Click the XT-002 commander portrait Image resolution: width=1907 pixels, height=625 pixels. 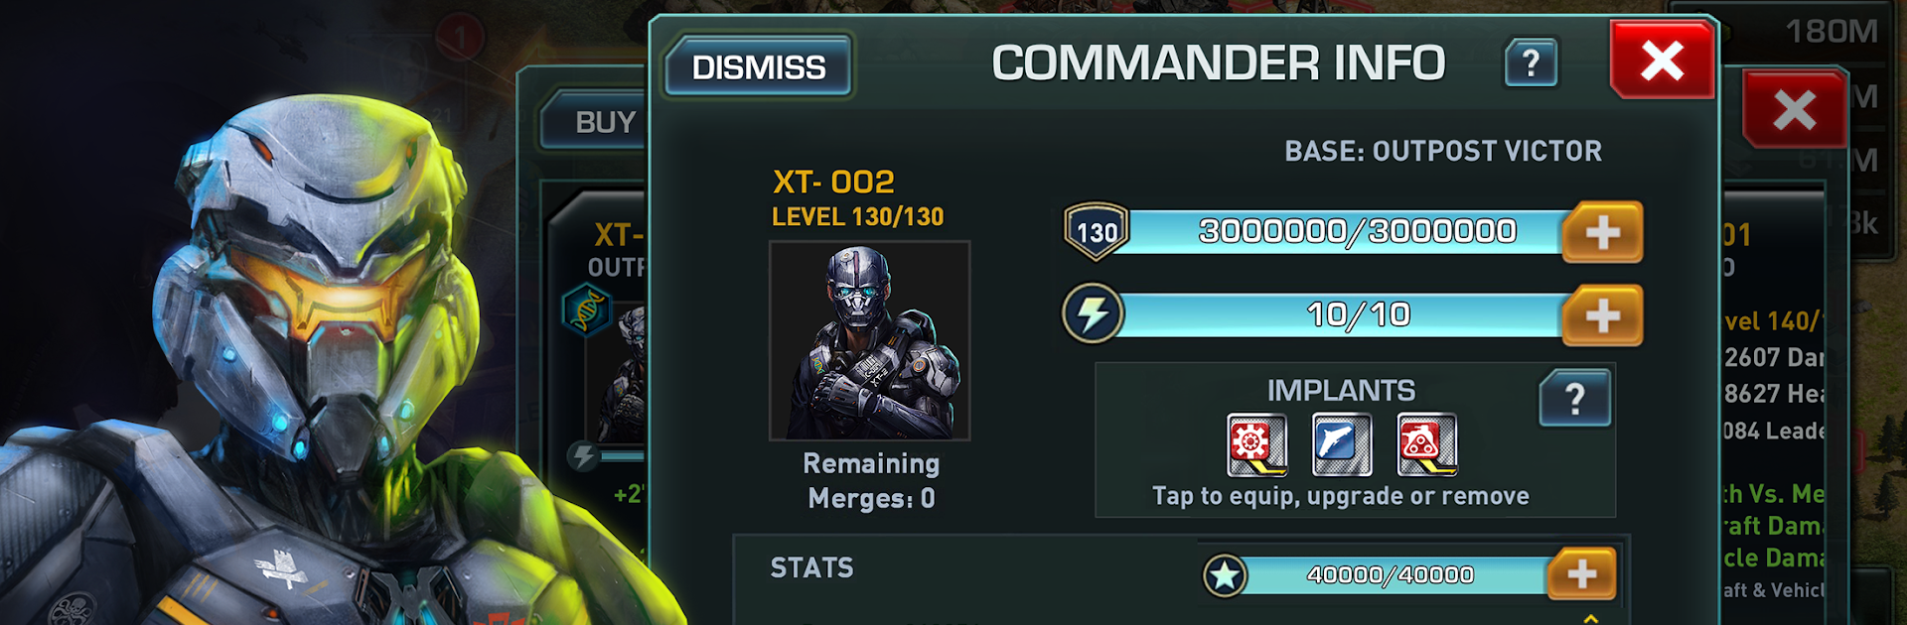pos(869,340)
